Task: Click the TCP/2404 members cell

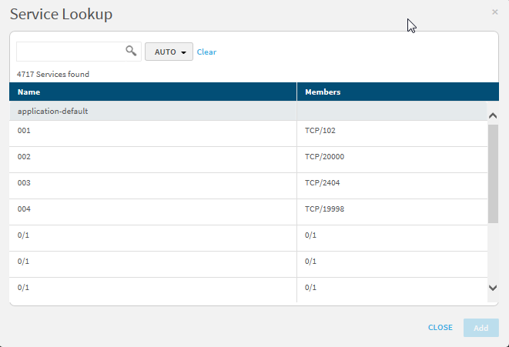Action: tap(323, 183)
